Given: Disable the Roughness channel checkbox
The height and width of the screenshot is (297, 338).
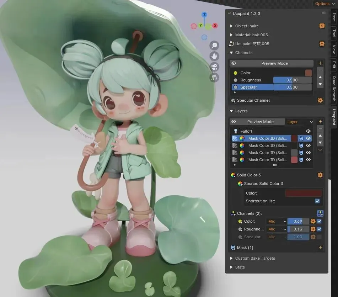Looking at the screenshot, I should coord(319,229).
